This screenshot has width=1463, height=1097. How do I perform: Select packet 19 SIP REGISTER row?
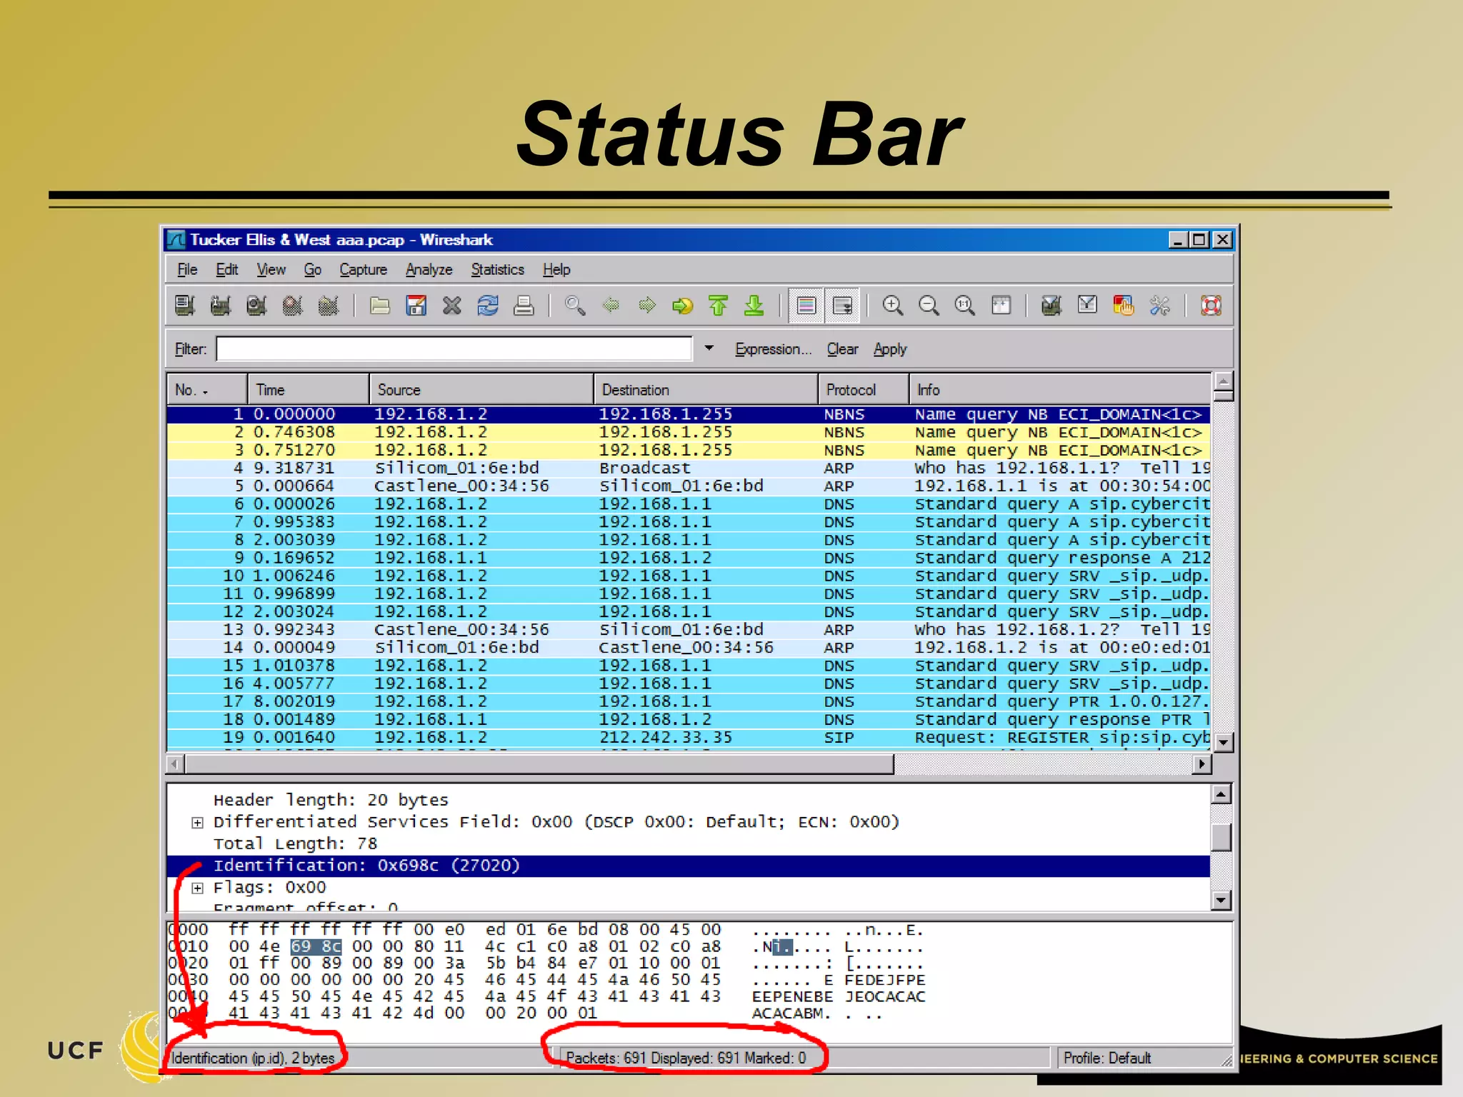click(689, 738)
